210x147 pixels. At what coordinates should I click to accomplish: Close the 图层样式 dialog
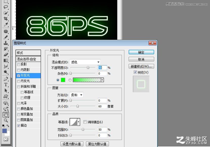coord(152,43)
